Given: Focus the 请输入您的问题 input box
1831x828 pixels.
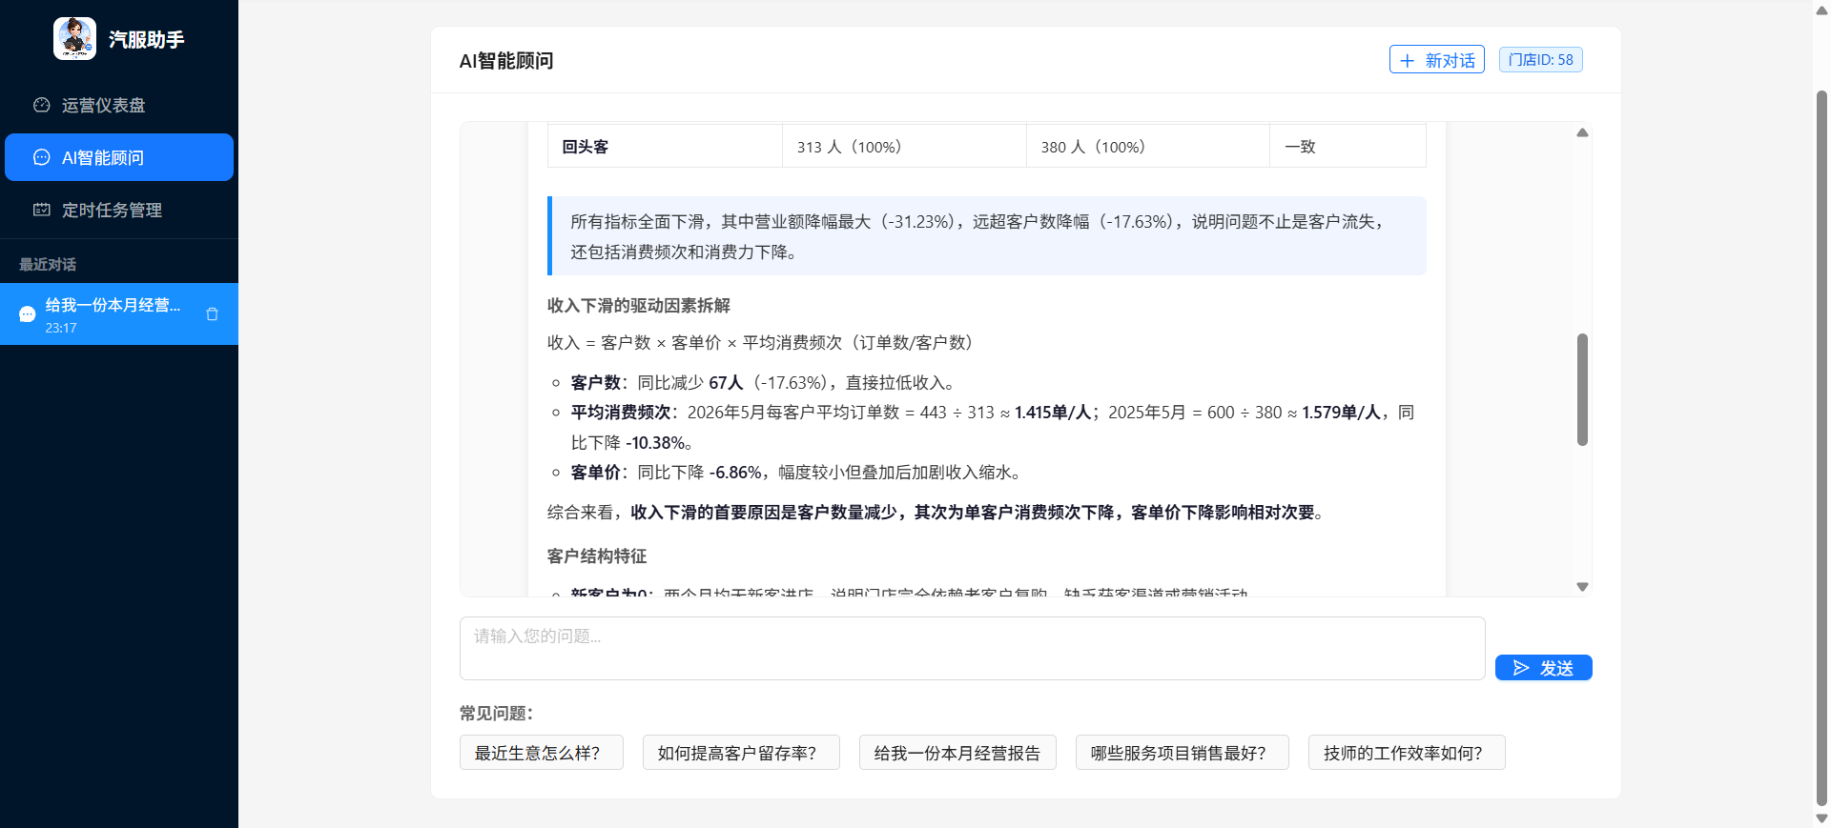Looking at the screenshot, I should tap(972, 648).
